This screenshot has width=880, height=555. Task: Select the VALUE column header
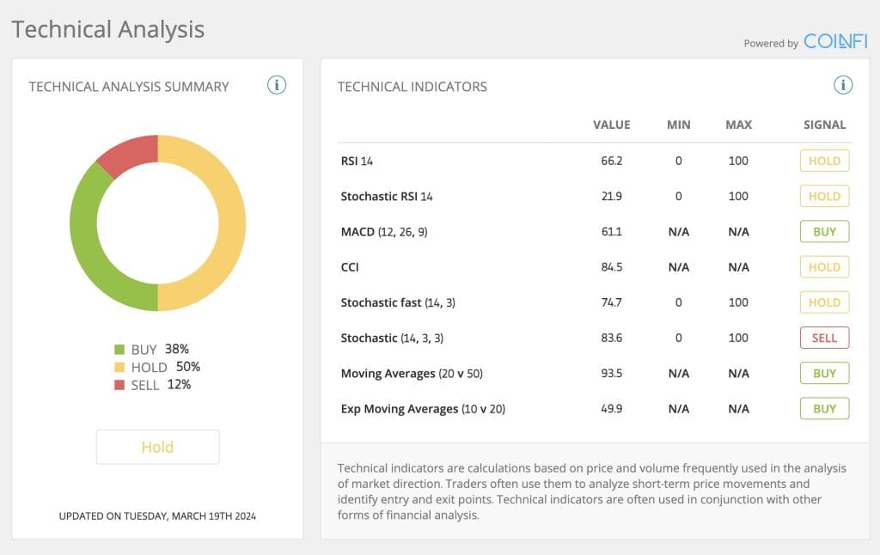click(x=610, y=125)
